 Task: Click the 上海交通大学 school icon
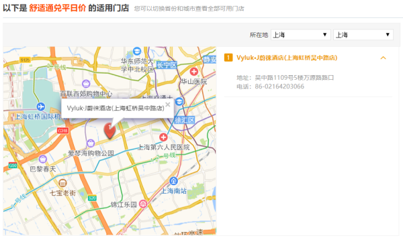[x=179, y=101]
